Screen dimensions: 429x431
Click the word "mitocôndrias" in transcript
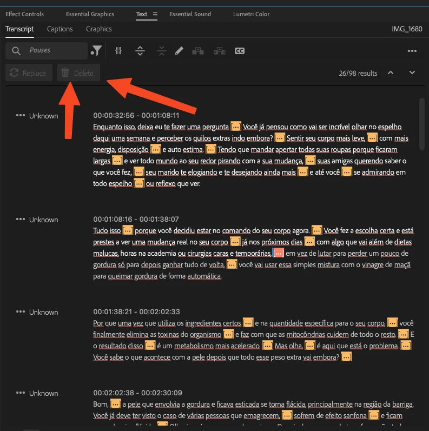click(306, 335)
